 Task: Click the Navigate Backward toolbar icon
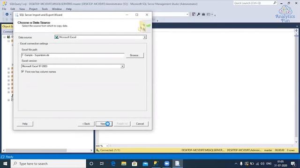coord(7,14)
